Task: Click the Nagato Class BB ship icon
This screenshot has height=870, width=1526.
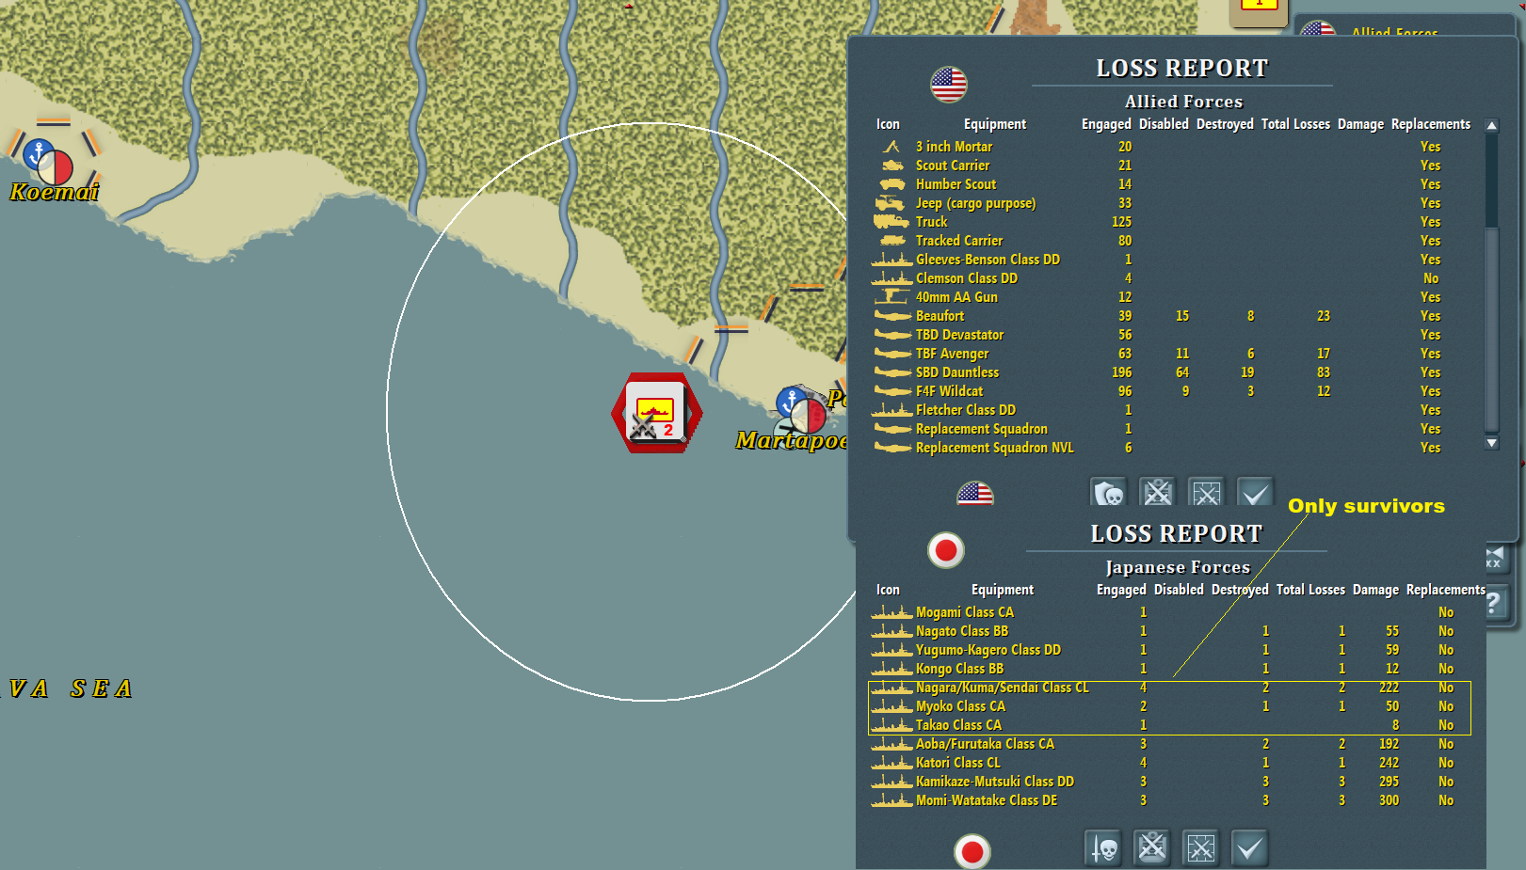Action: [892, 631]
